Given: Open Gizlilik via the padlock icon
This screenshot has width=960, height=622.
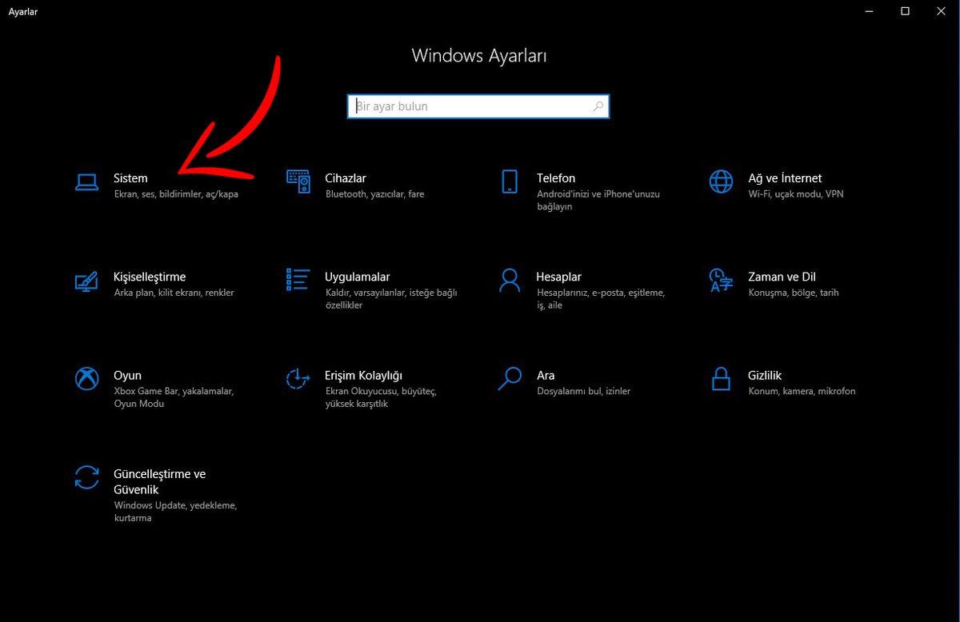Looking at the screenshot, I should (x=721, y=380).
